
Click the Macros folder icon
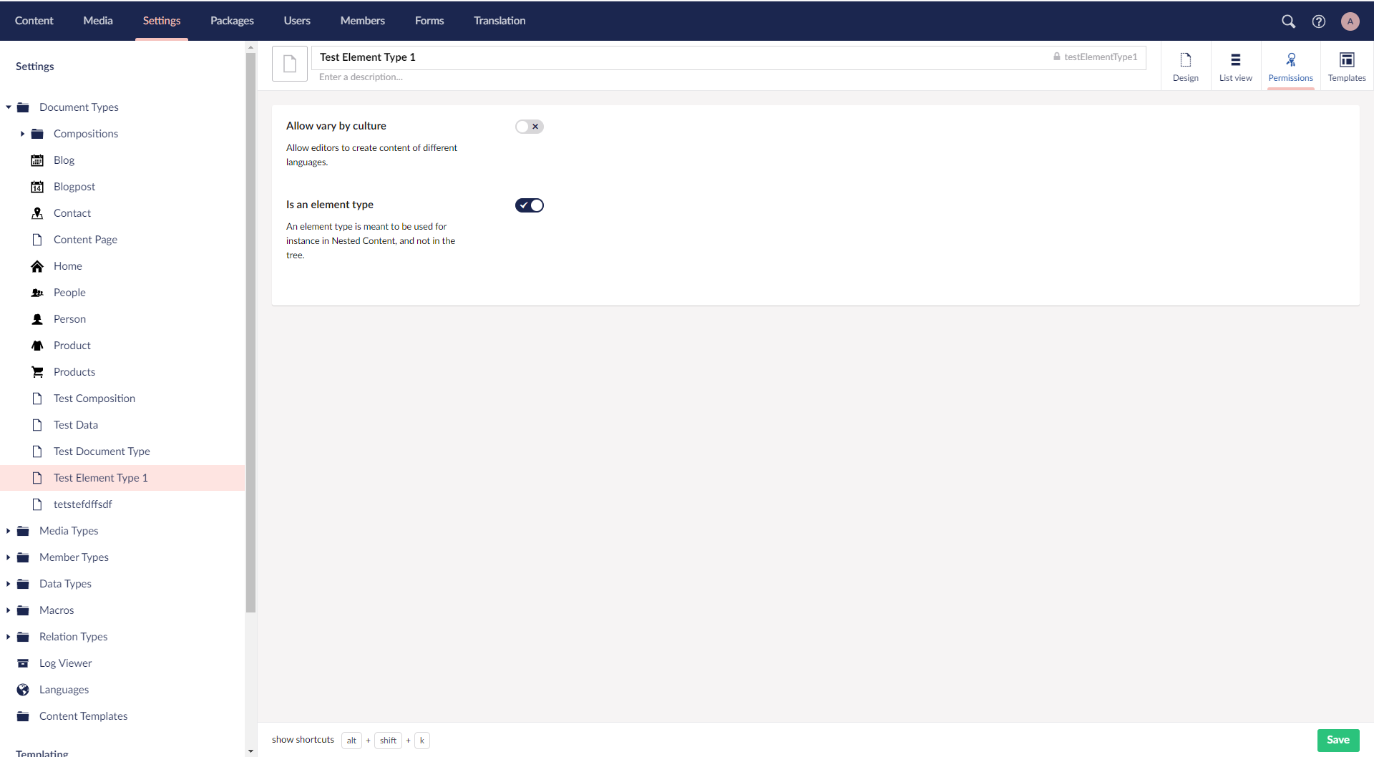23,610
